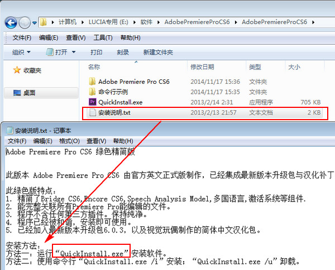Click the 收藏夹 star icon
This screenshot has height=270, width=335.
tap(17, 70)
